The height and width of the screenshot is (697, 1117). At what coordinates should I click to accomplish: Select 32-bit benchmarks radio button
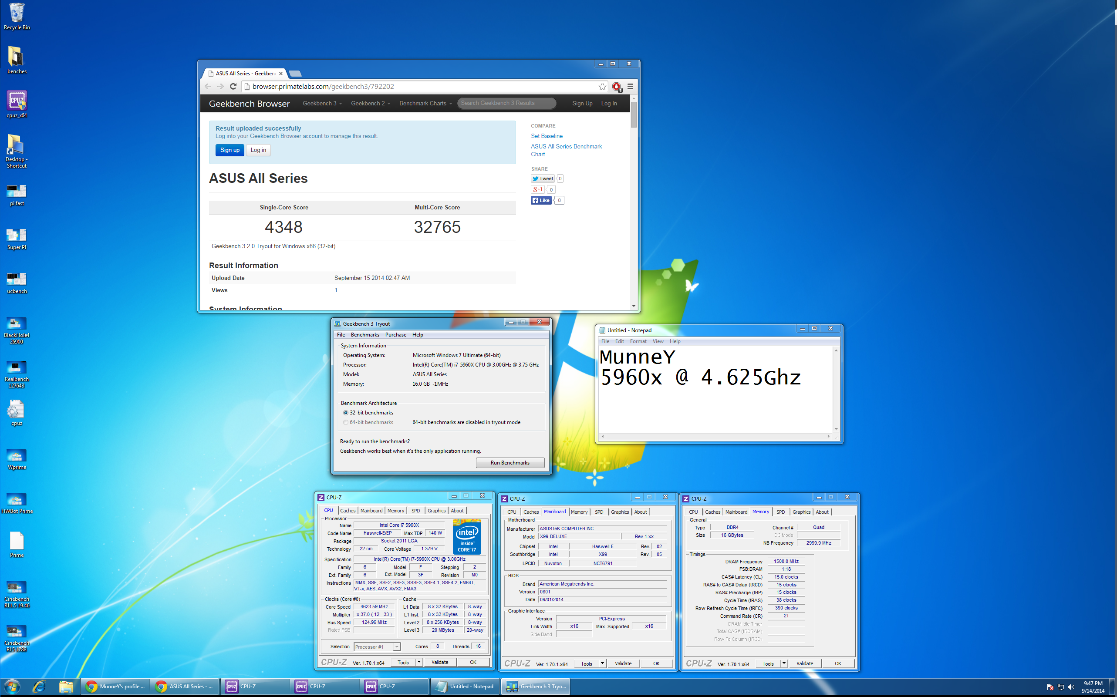click(x=345, y=413)
